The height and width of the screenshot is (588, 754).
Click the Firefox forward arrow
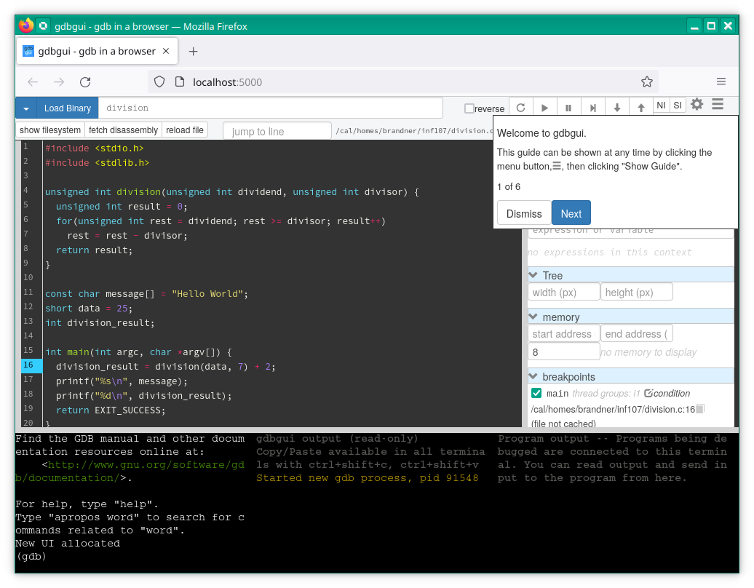pyautogui.click(x=59, y=82)
